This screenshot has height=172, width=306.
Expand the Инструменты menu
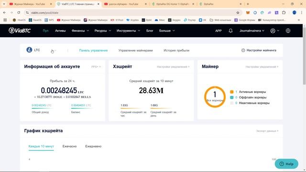(128, 31)
